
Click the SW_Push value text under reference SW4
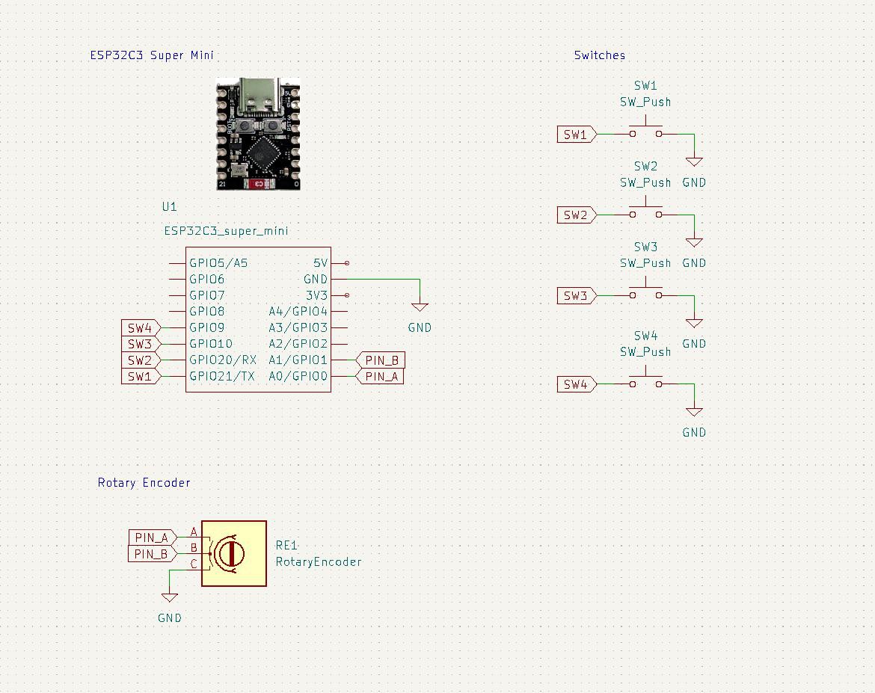click(x=645, y=352)
